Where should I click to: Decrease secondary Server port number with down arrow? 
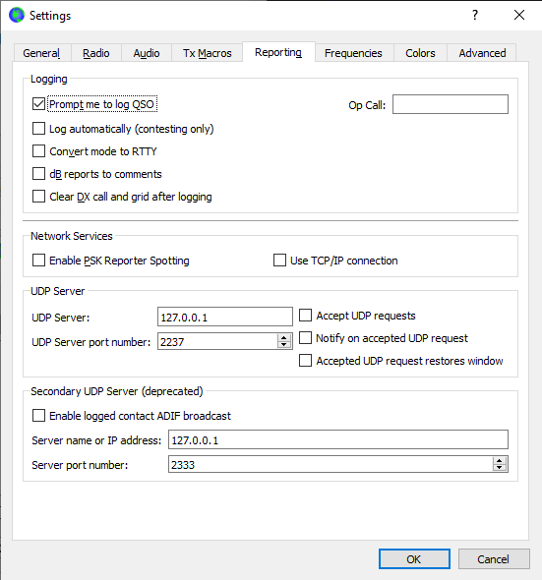(x=500, y=468)
